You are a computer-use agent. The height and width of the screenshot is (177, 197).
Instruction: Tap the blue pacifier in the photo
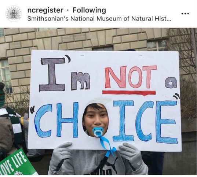(x=98, y=132)
